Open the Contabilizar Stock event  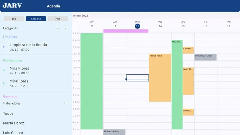coord(205,57)
